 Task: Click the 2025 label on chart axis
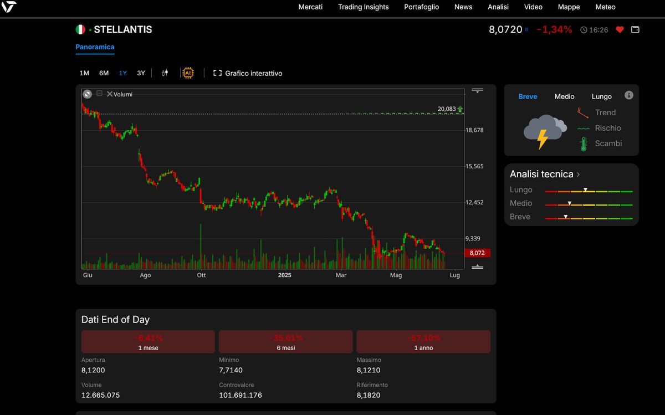coord(285,275)
